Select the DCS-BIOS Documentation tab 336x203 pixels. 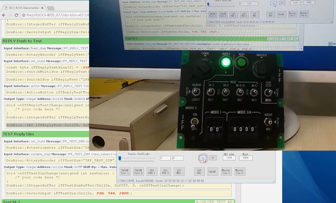(24, 8)
